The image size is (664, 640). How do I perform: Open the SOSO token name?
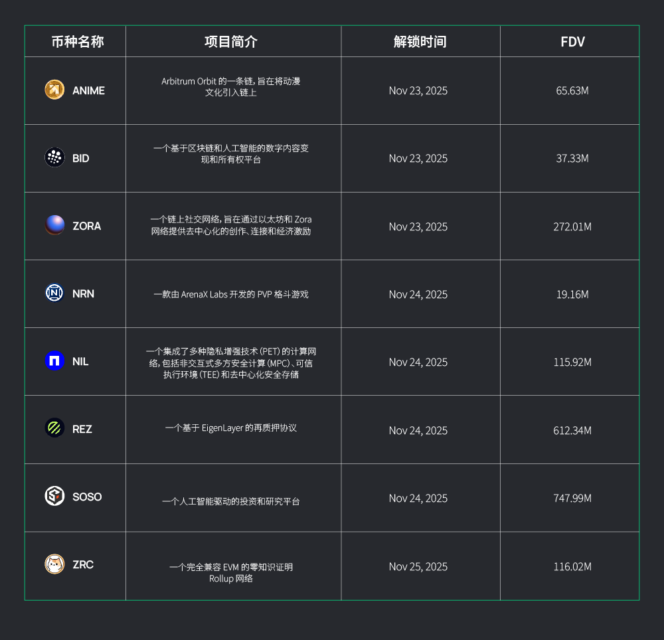(87, 497)
